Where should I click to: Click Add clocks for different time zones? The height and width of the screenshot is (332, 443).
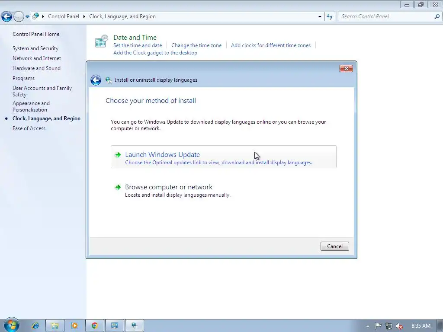coord(271,45)
